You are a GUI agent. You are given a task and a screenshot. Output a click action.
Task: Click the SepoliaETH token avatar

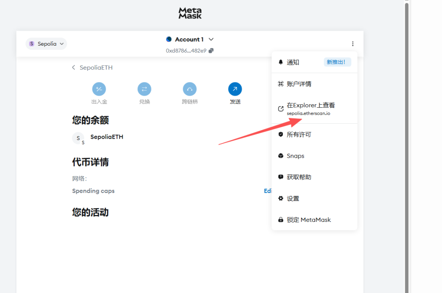coord(78,138)
